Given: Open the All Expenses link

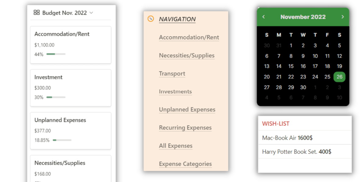Looking at the screenshot, I should 176,146.
